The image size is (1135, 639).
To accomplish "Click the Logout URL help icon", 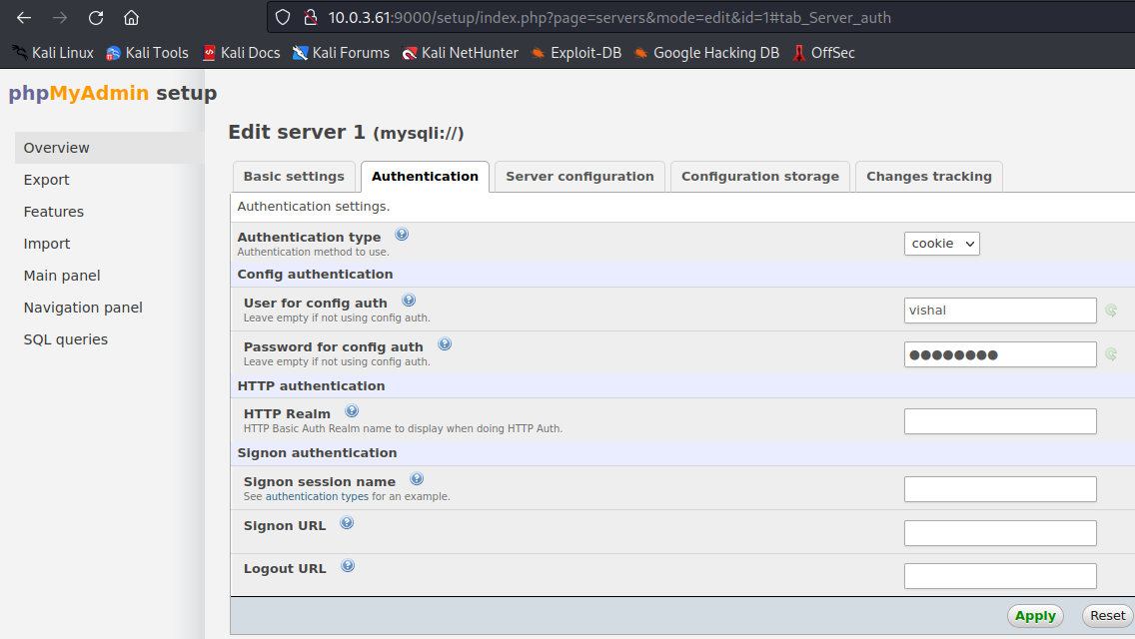I will [x=348, y=564].
